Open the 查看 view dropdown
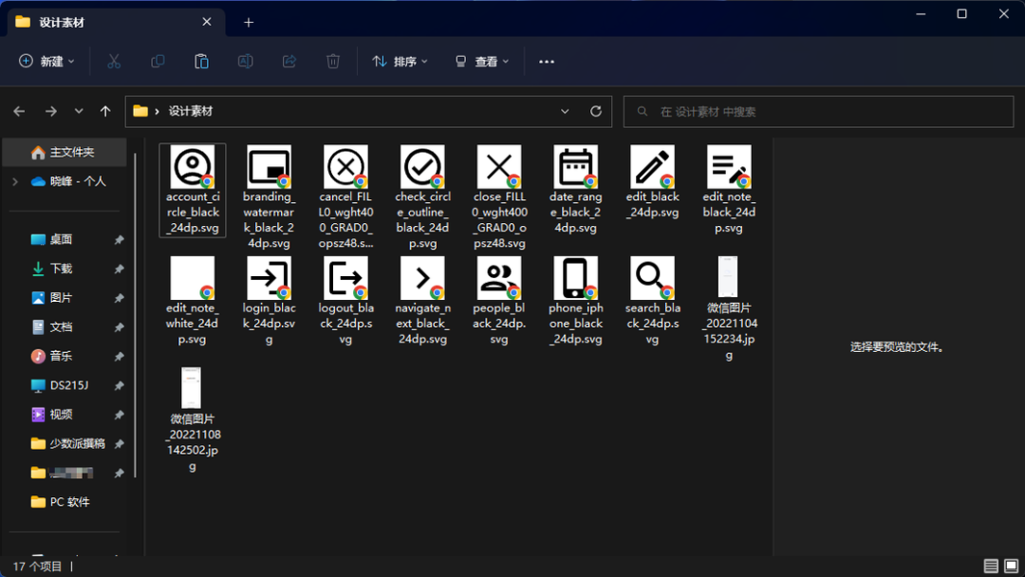 [482, 62]
